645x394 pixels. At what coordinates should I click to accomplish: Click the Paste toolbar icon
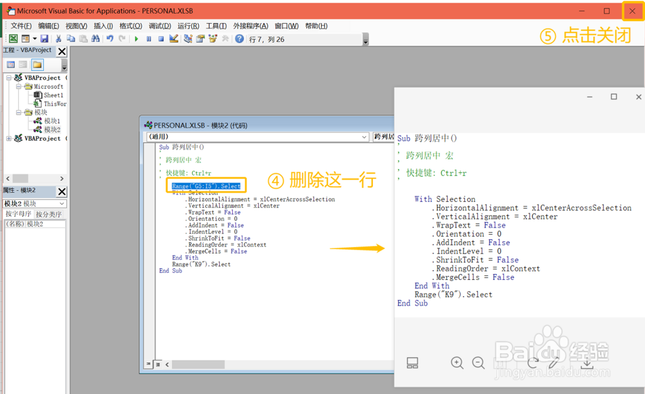(83, 39)
